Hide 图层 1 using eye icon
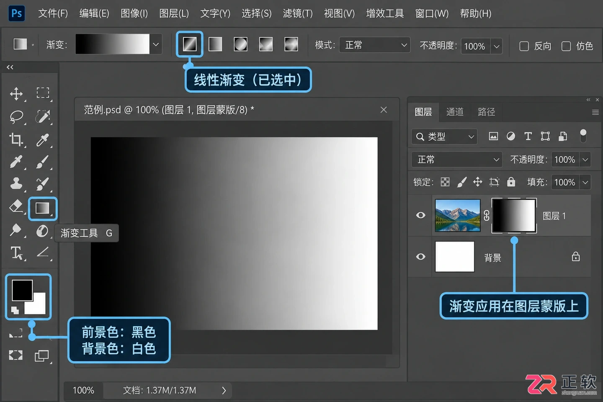603x402 pixels. (x=421, y=215)
